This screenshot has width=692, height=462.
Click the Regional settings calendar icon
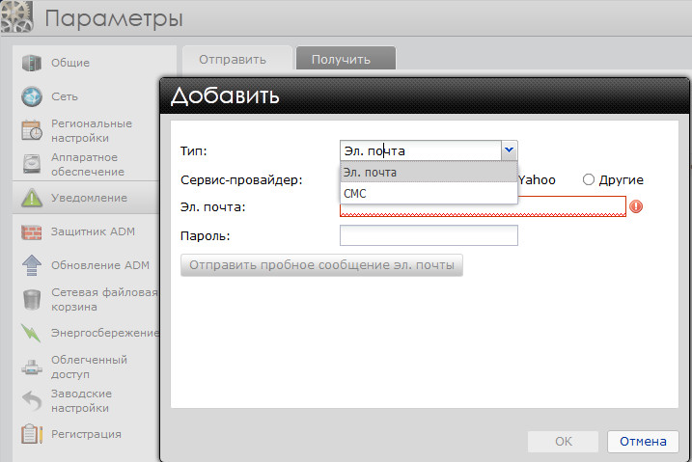click(32, 130)
